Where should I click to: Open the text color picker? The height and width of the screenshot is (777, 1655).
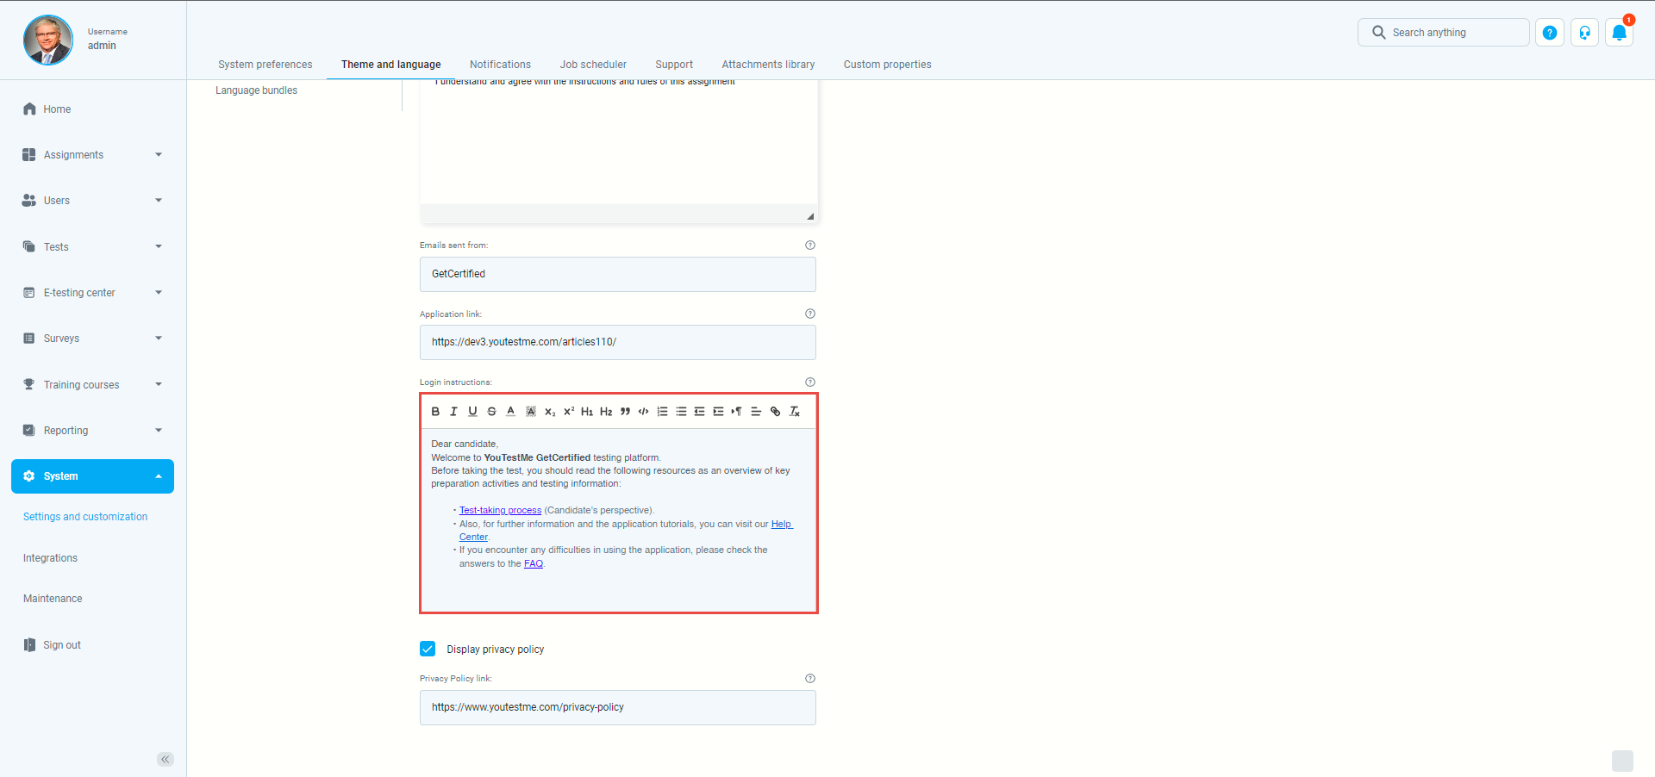click(x=510, y=412)
